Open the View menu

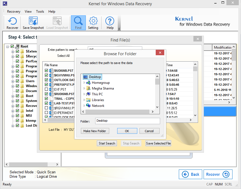click(x=28, y=12)
